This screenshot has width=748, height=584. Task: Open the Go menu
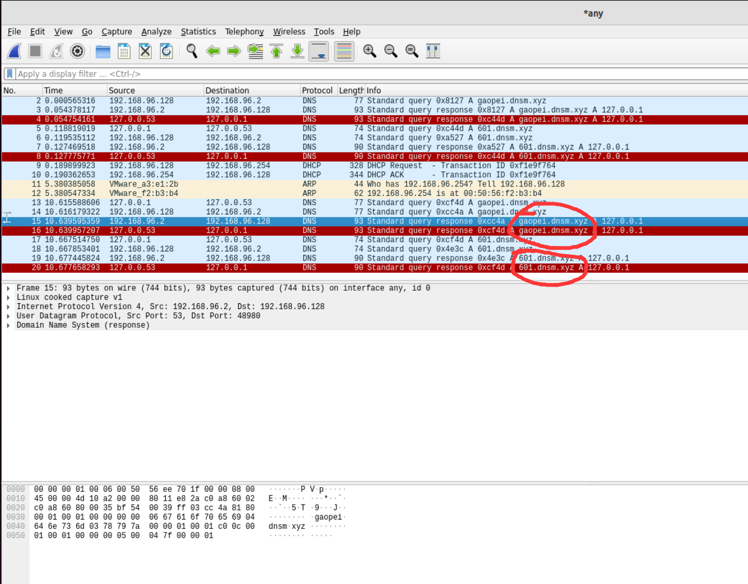(x=87, y=32)
